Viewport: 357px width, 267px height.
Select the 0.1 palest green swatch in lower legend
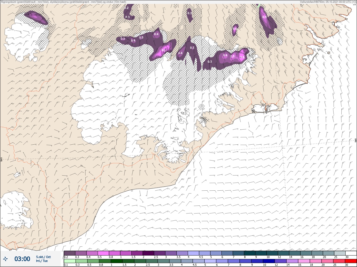click(x=69, y=261)
